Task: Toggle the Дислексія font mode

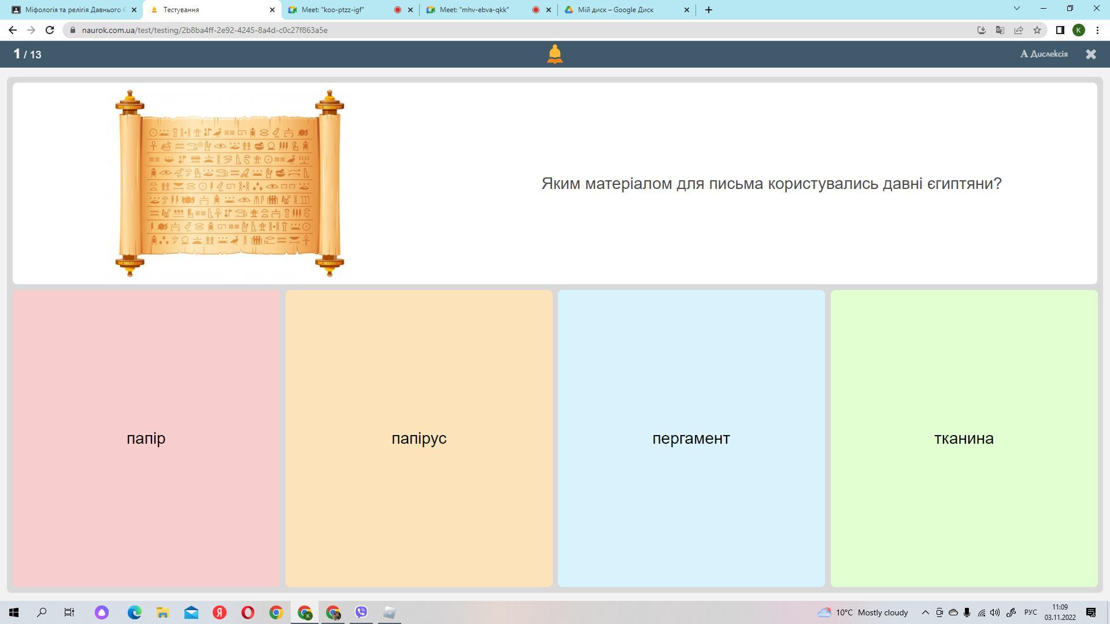Action: pyautogui.click(x=1044, y=54)
